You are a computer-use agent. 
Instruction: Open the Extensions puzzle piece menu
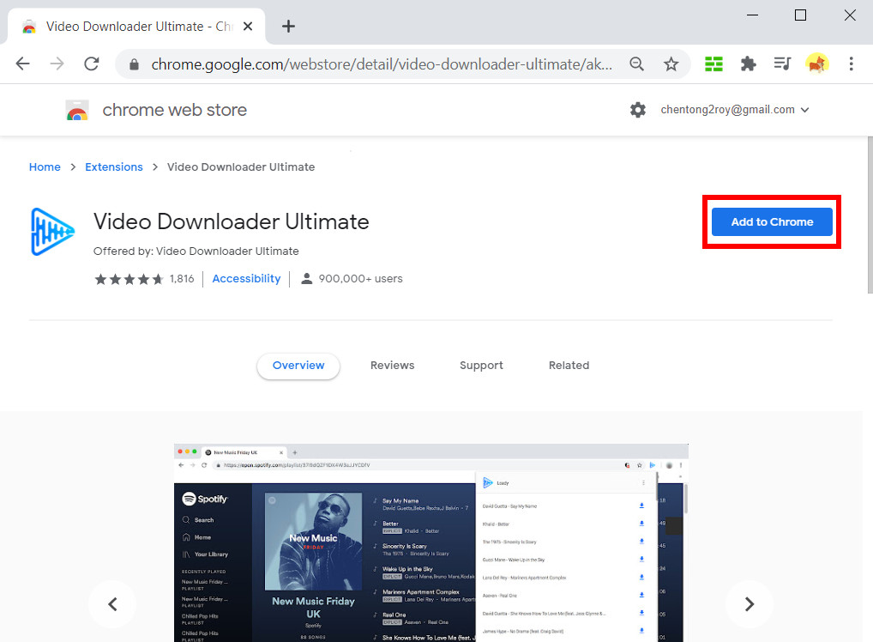tap(749, 64)
